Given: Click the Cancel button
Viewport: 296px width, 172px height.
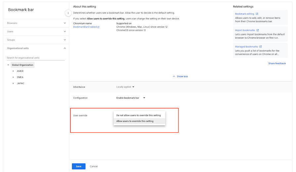Looking at the screenshot, I should 94,166.
